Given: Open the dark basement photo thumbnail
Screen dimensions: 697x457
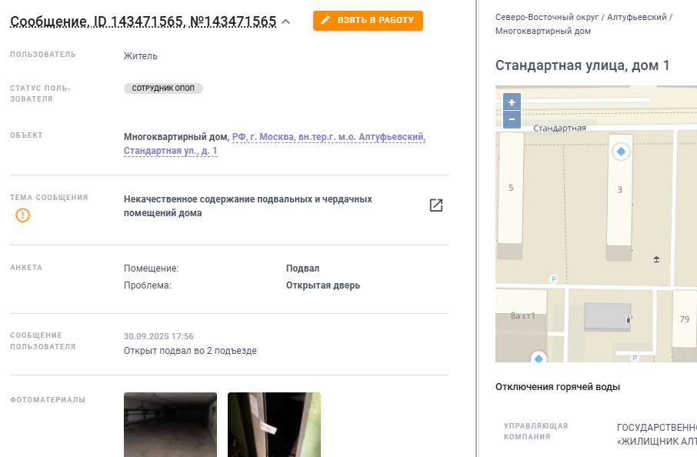Looking at the screenshot, I should [170, 425].
